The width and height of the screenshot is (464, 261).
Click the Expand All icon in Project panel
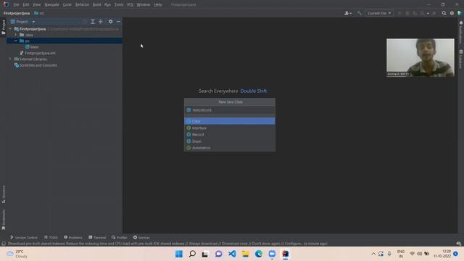point(93,22)
